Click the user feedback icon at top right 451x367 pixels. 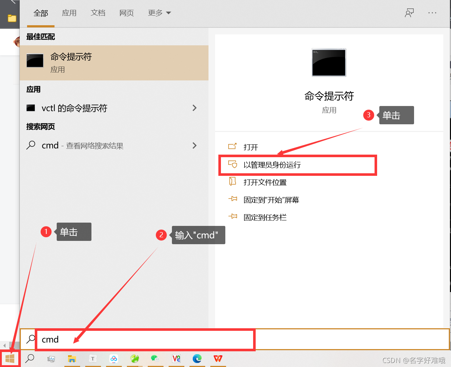[x=409, y=13]
